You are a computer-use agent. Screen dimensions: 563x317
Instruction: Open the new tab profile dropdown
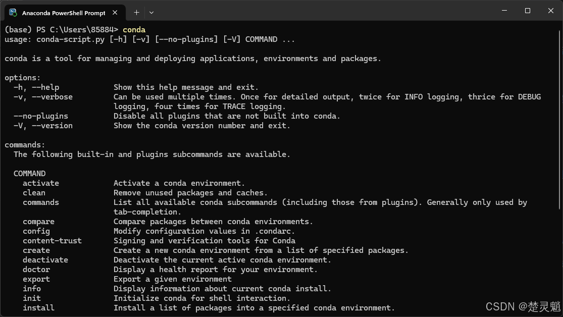coord(151,13)
